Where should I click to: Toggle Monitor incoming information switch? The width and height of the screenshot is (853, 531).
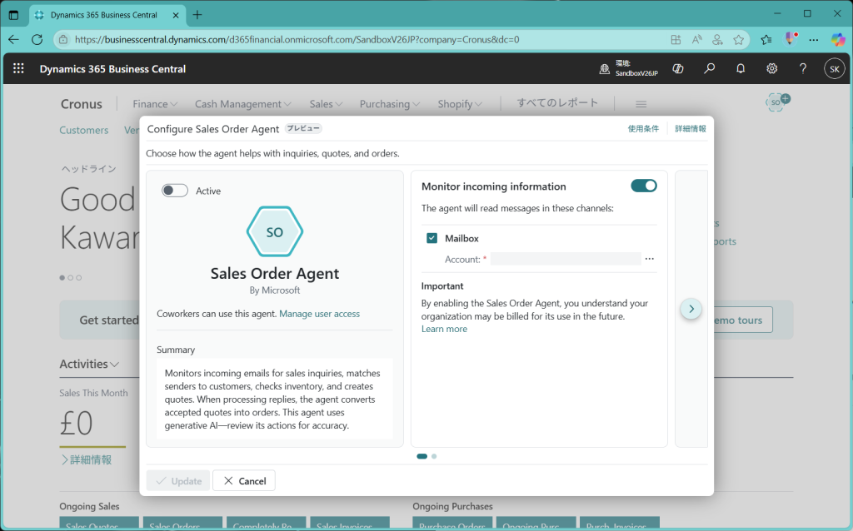(x=644, y=186)
